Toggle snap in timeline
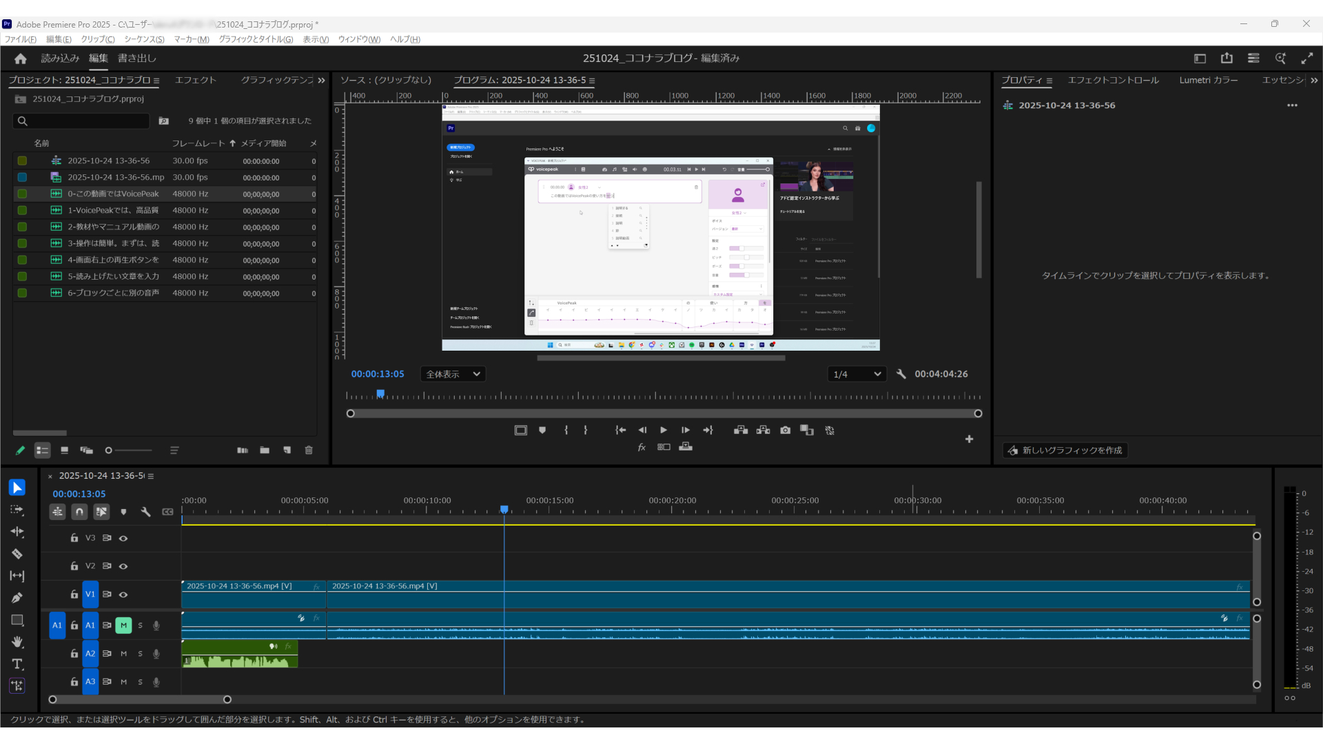 pyautogui.click(x=79, y=512)
